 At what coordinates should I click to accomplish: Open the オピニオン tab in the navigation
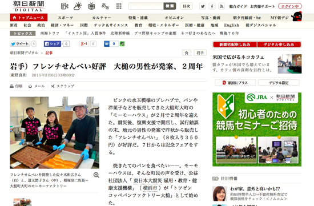175,18
